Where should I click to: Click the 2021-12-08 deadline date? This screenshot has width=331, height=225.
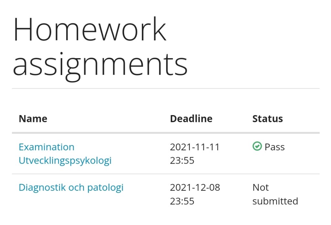pyautogui.click(x=195, y=187)
